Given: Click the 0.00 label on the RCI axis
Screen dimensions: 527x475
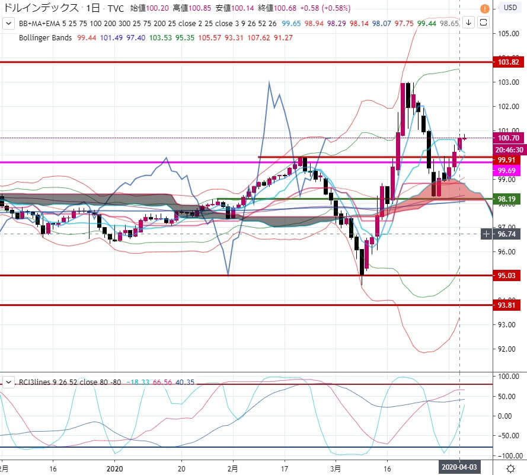Looking at the screenshot, I should pos(506,416).
